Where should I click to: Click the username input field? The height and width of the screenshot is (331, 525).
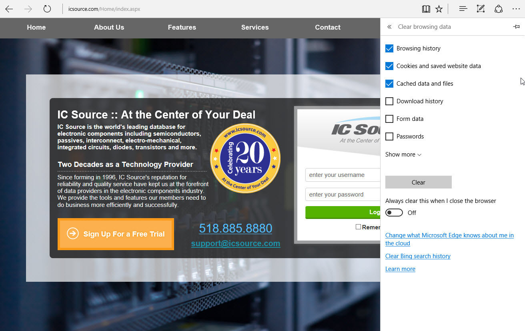click(343, 175)
